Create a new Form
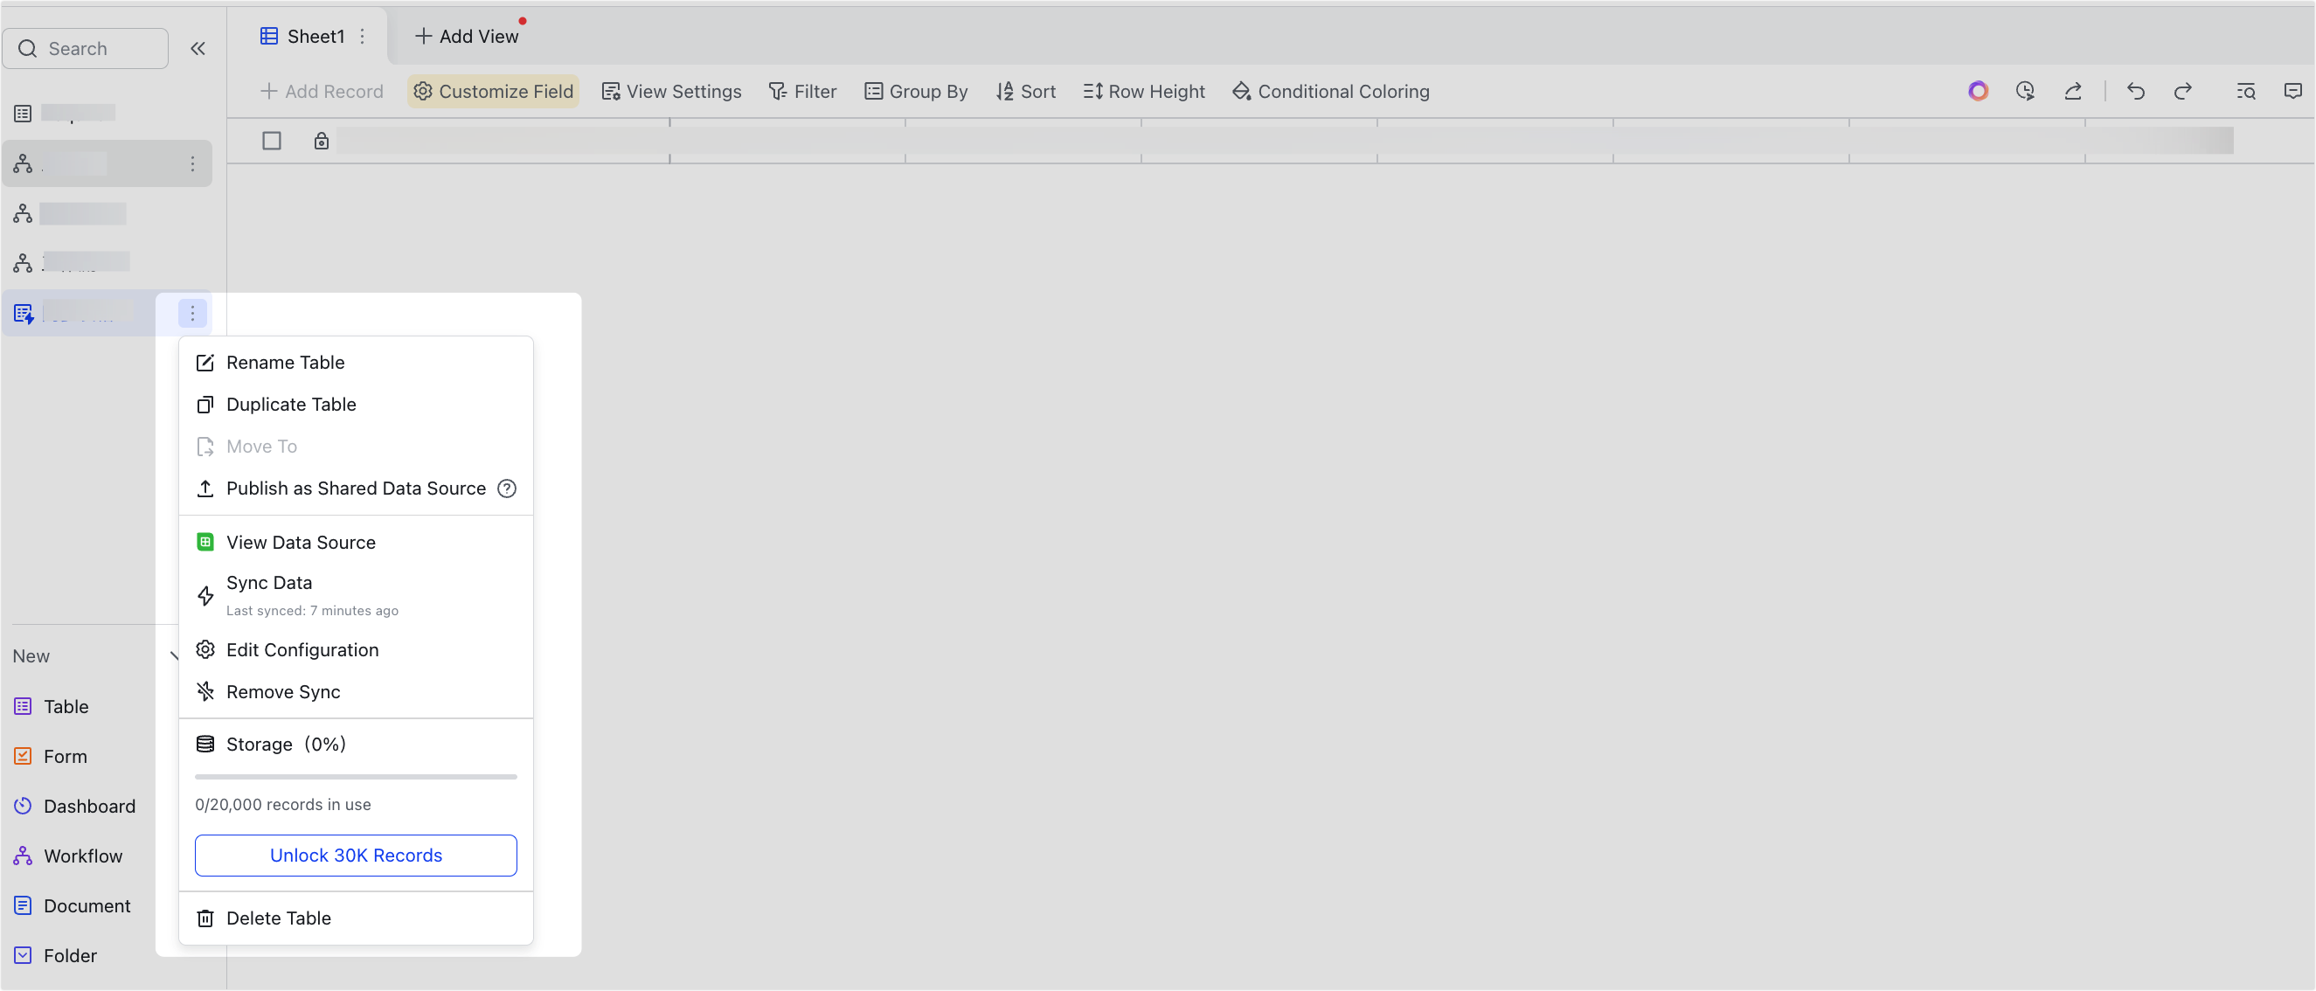This screenshot has width=2316, height=991. click(51, 756)
